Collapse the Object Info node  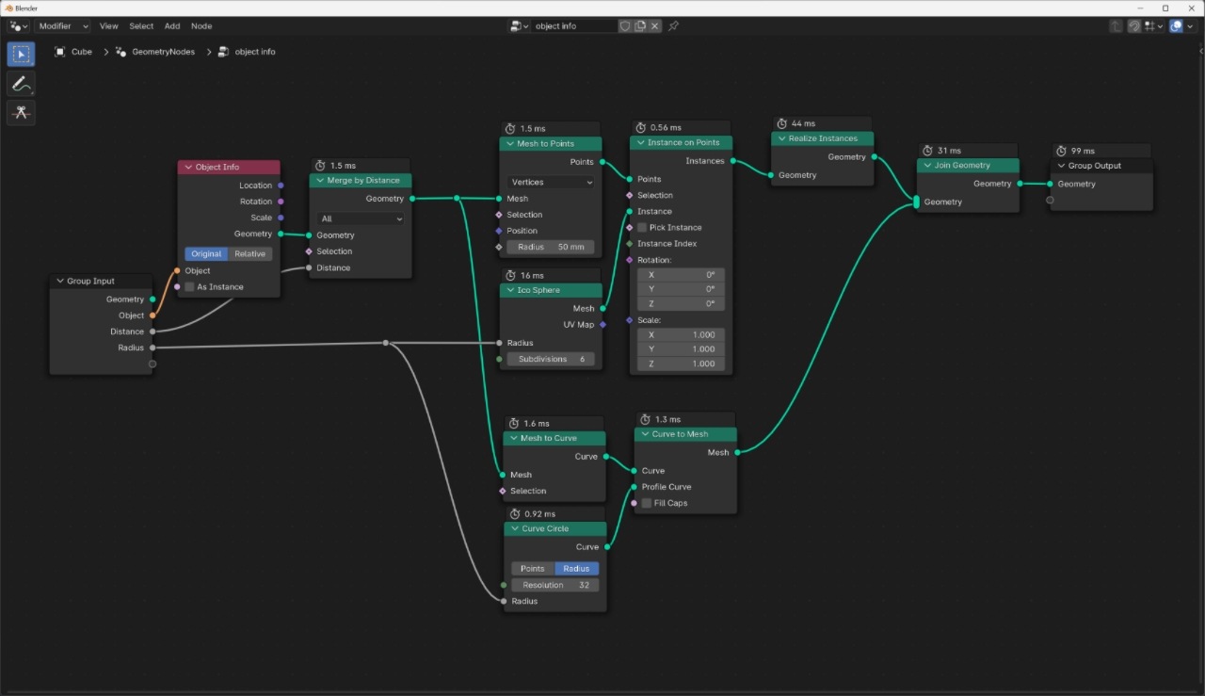click(187, 167)
